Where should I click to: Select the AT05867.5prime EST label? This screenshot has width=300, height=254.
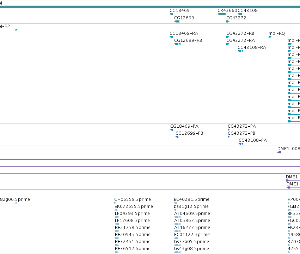pyautogui.click(x=192, y=221)
